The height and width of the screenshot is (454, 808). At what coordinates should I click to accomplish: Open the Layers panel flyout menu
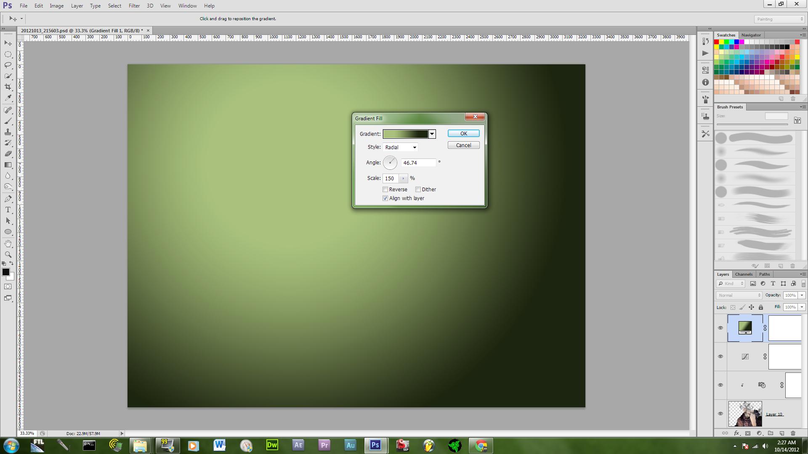point(803,274)
